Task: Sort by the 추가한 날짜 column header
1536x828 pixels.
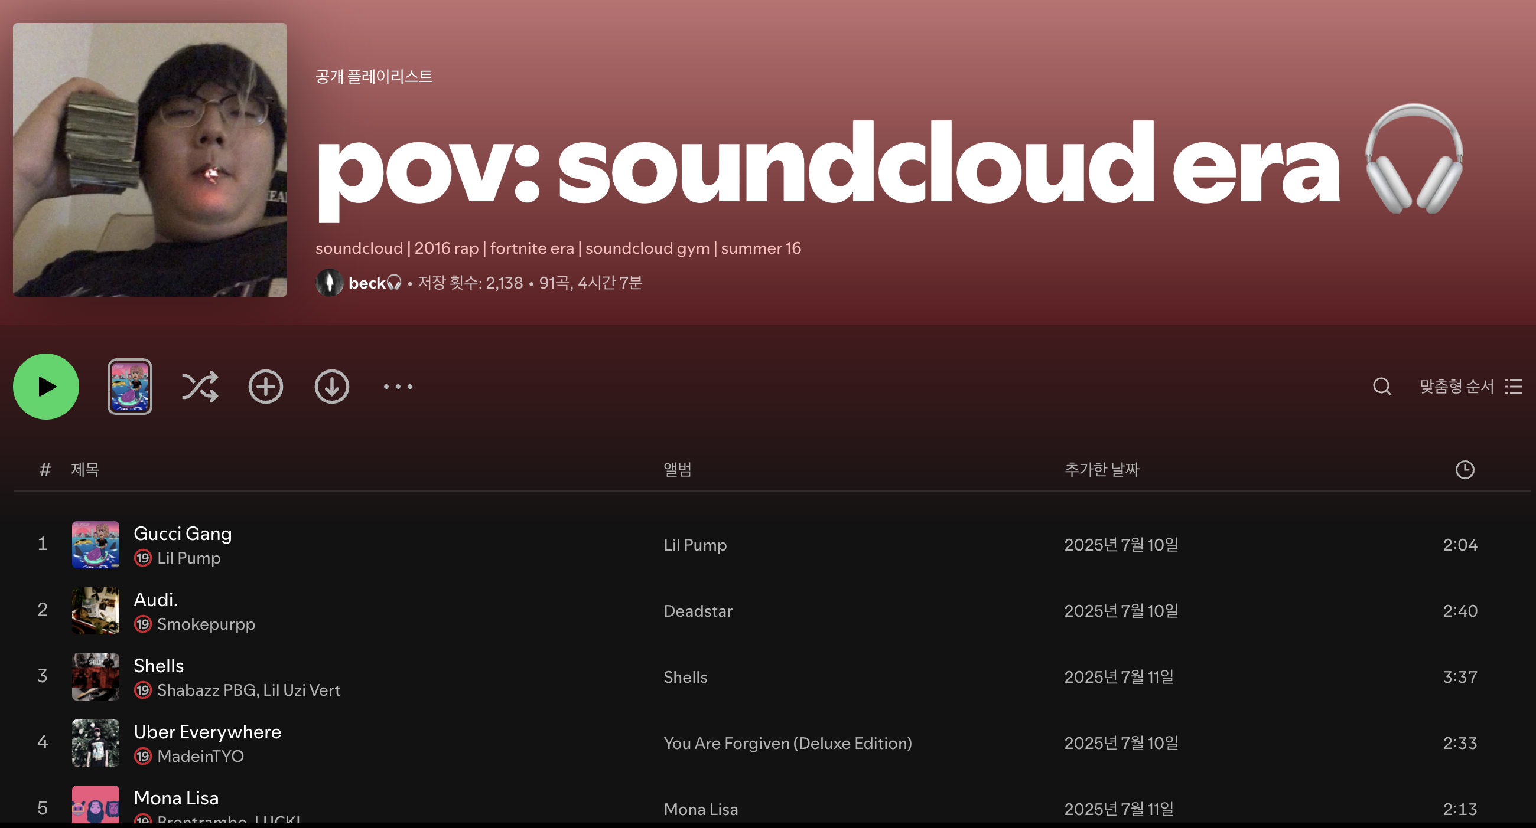Action: [1101, 469]
